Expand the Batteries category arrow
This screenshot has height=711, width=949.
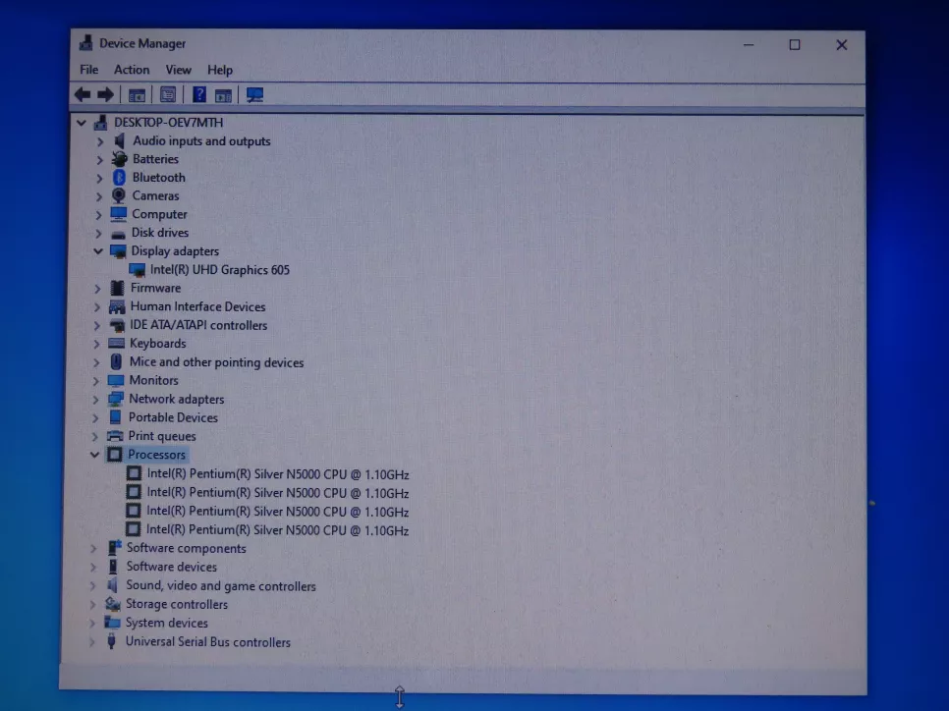(x=100, y=160)
